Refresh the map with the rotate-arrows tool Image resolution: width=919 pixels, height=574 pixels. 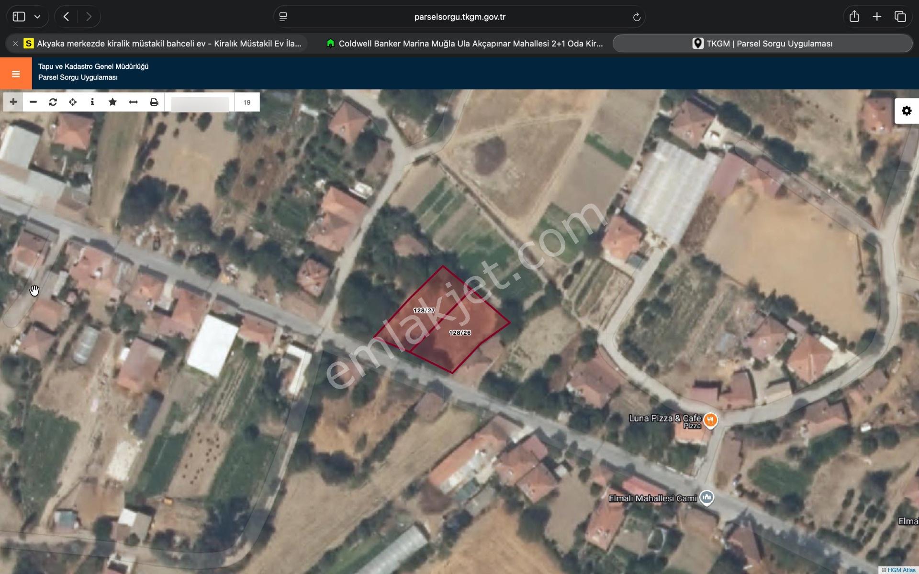coord(53,102)
